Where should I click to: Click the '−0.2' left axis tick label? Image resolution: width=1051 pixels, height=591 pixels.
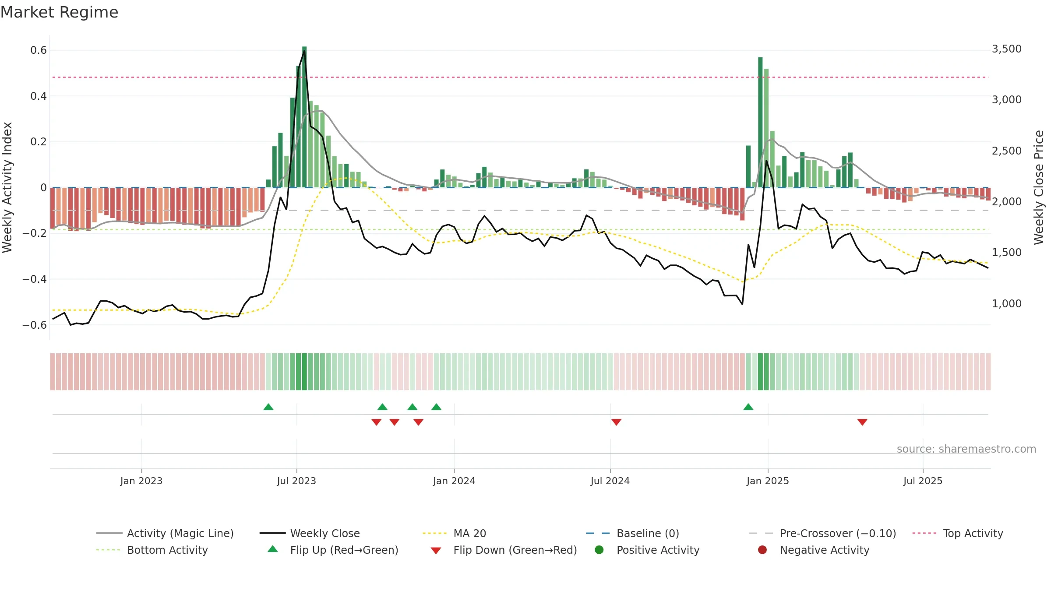coord(35,233)
